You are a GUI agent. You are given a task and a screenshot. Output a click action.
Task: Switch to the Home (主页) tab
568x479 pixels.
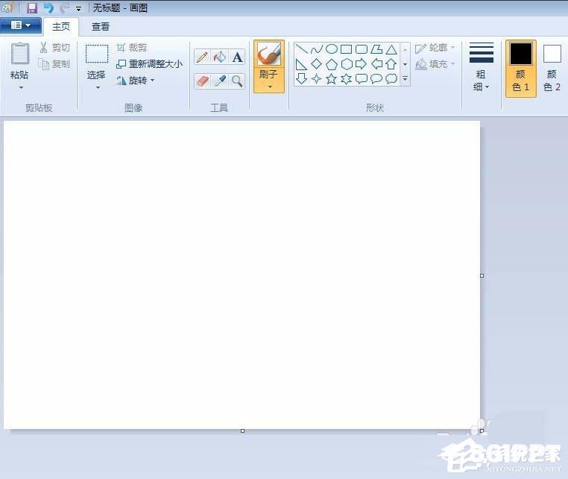click(x=61, y=26)
